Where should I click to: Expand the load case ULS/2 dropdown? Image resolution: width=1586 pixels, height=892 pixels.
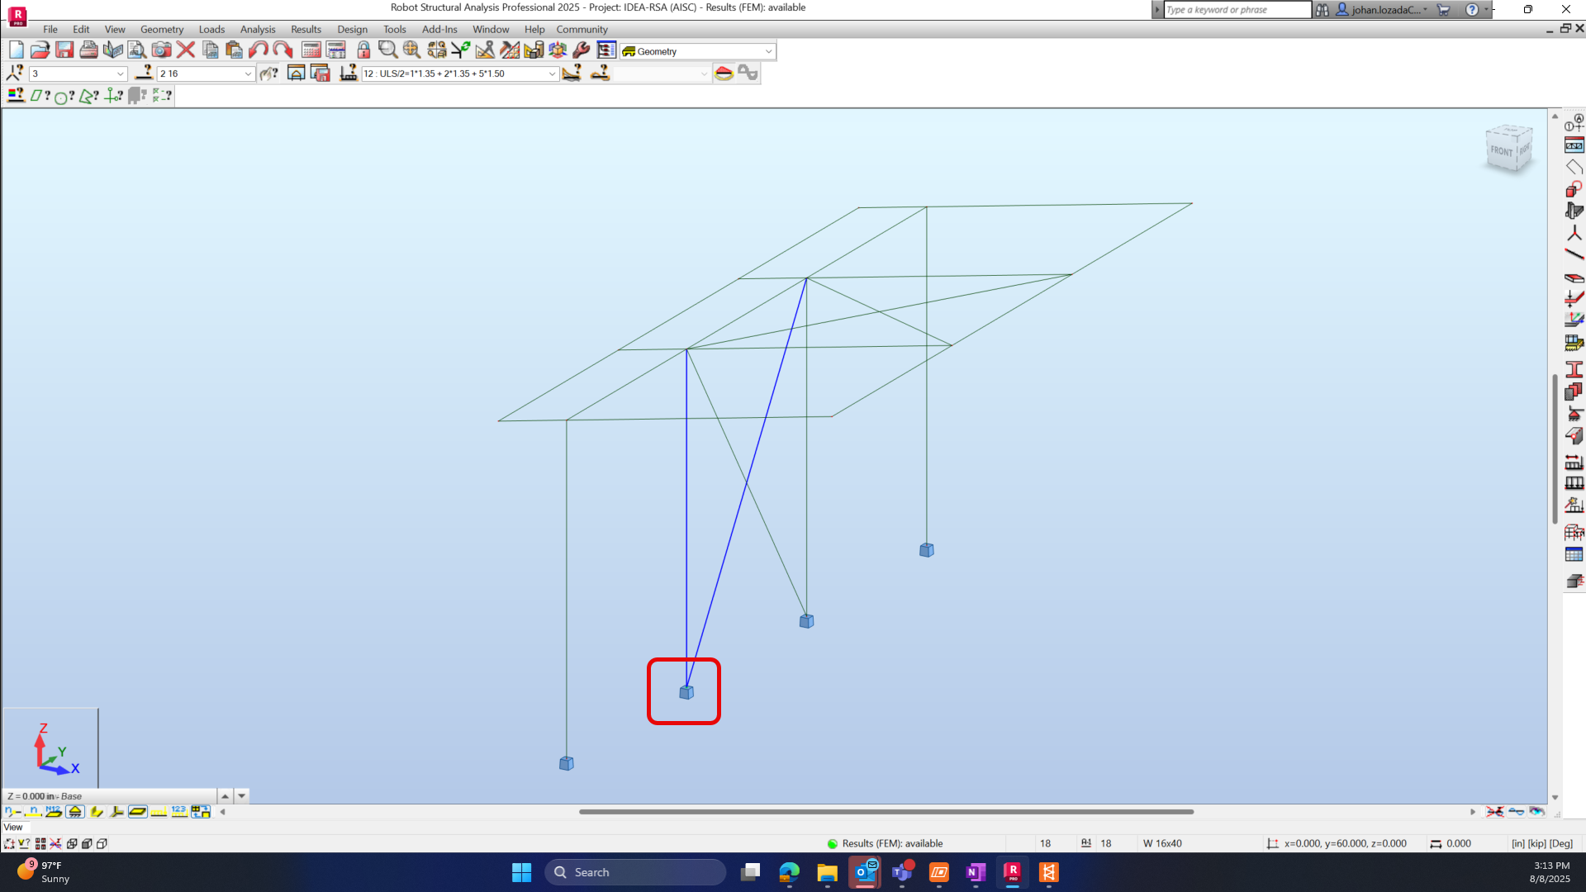click(x=552, y=74)
